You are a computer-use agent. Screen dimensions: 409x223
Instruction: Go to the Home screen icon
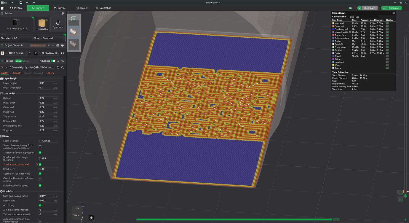pyautogui.click(x=2, y=8)
